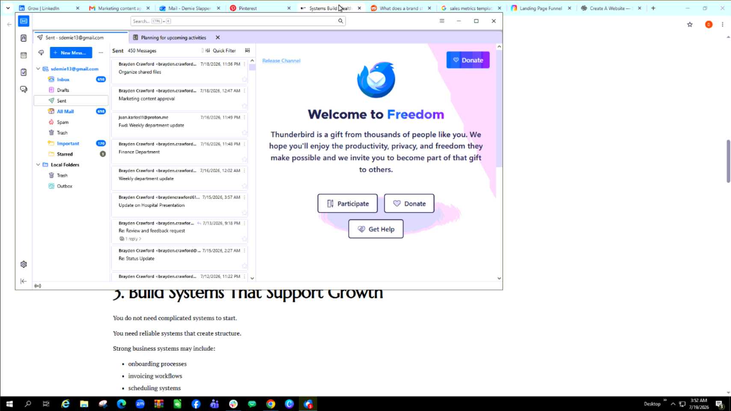Open the Calendar space icon
This screenshot has width=731, height=411.
24,55
